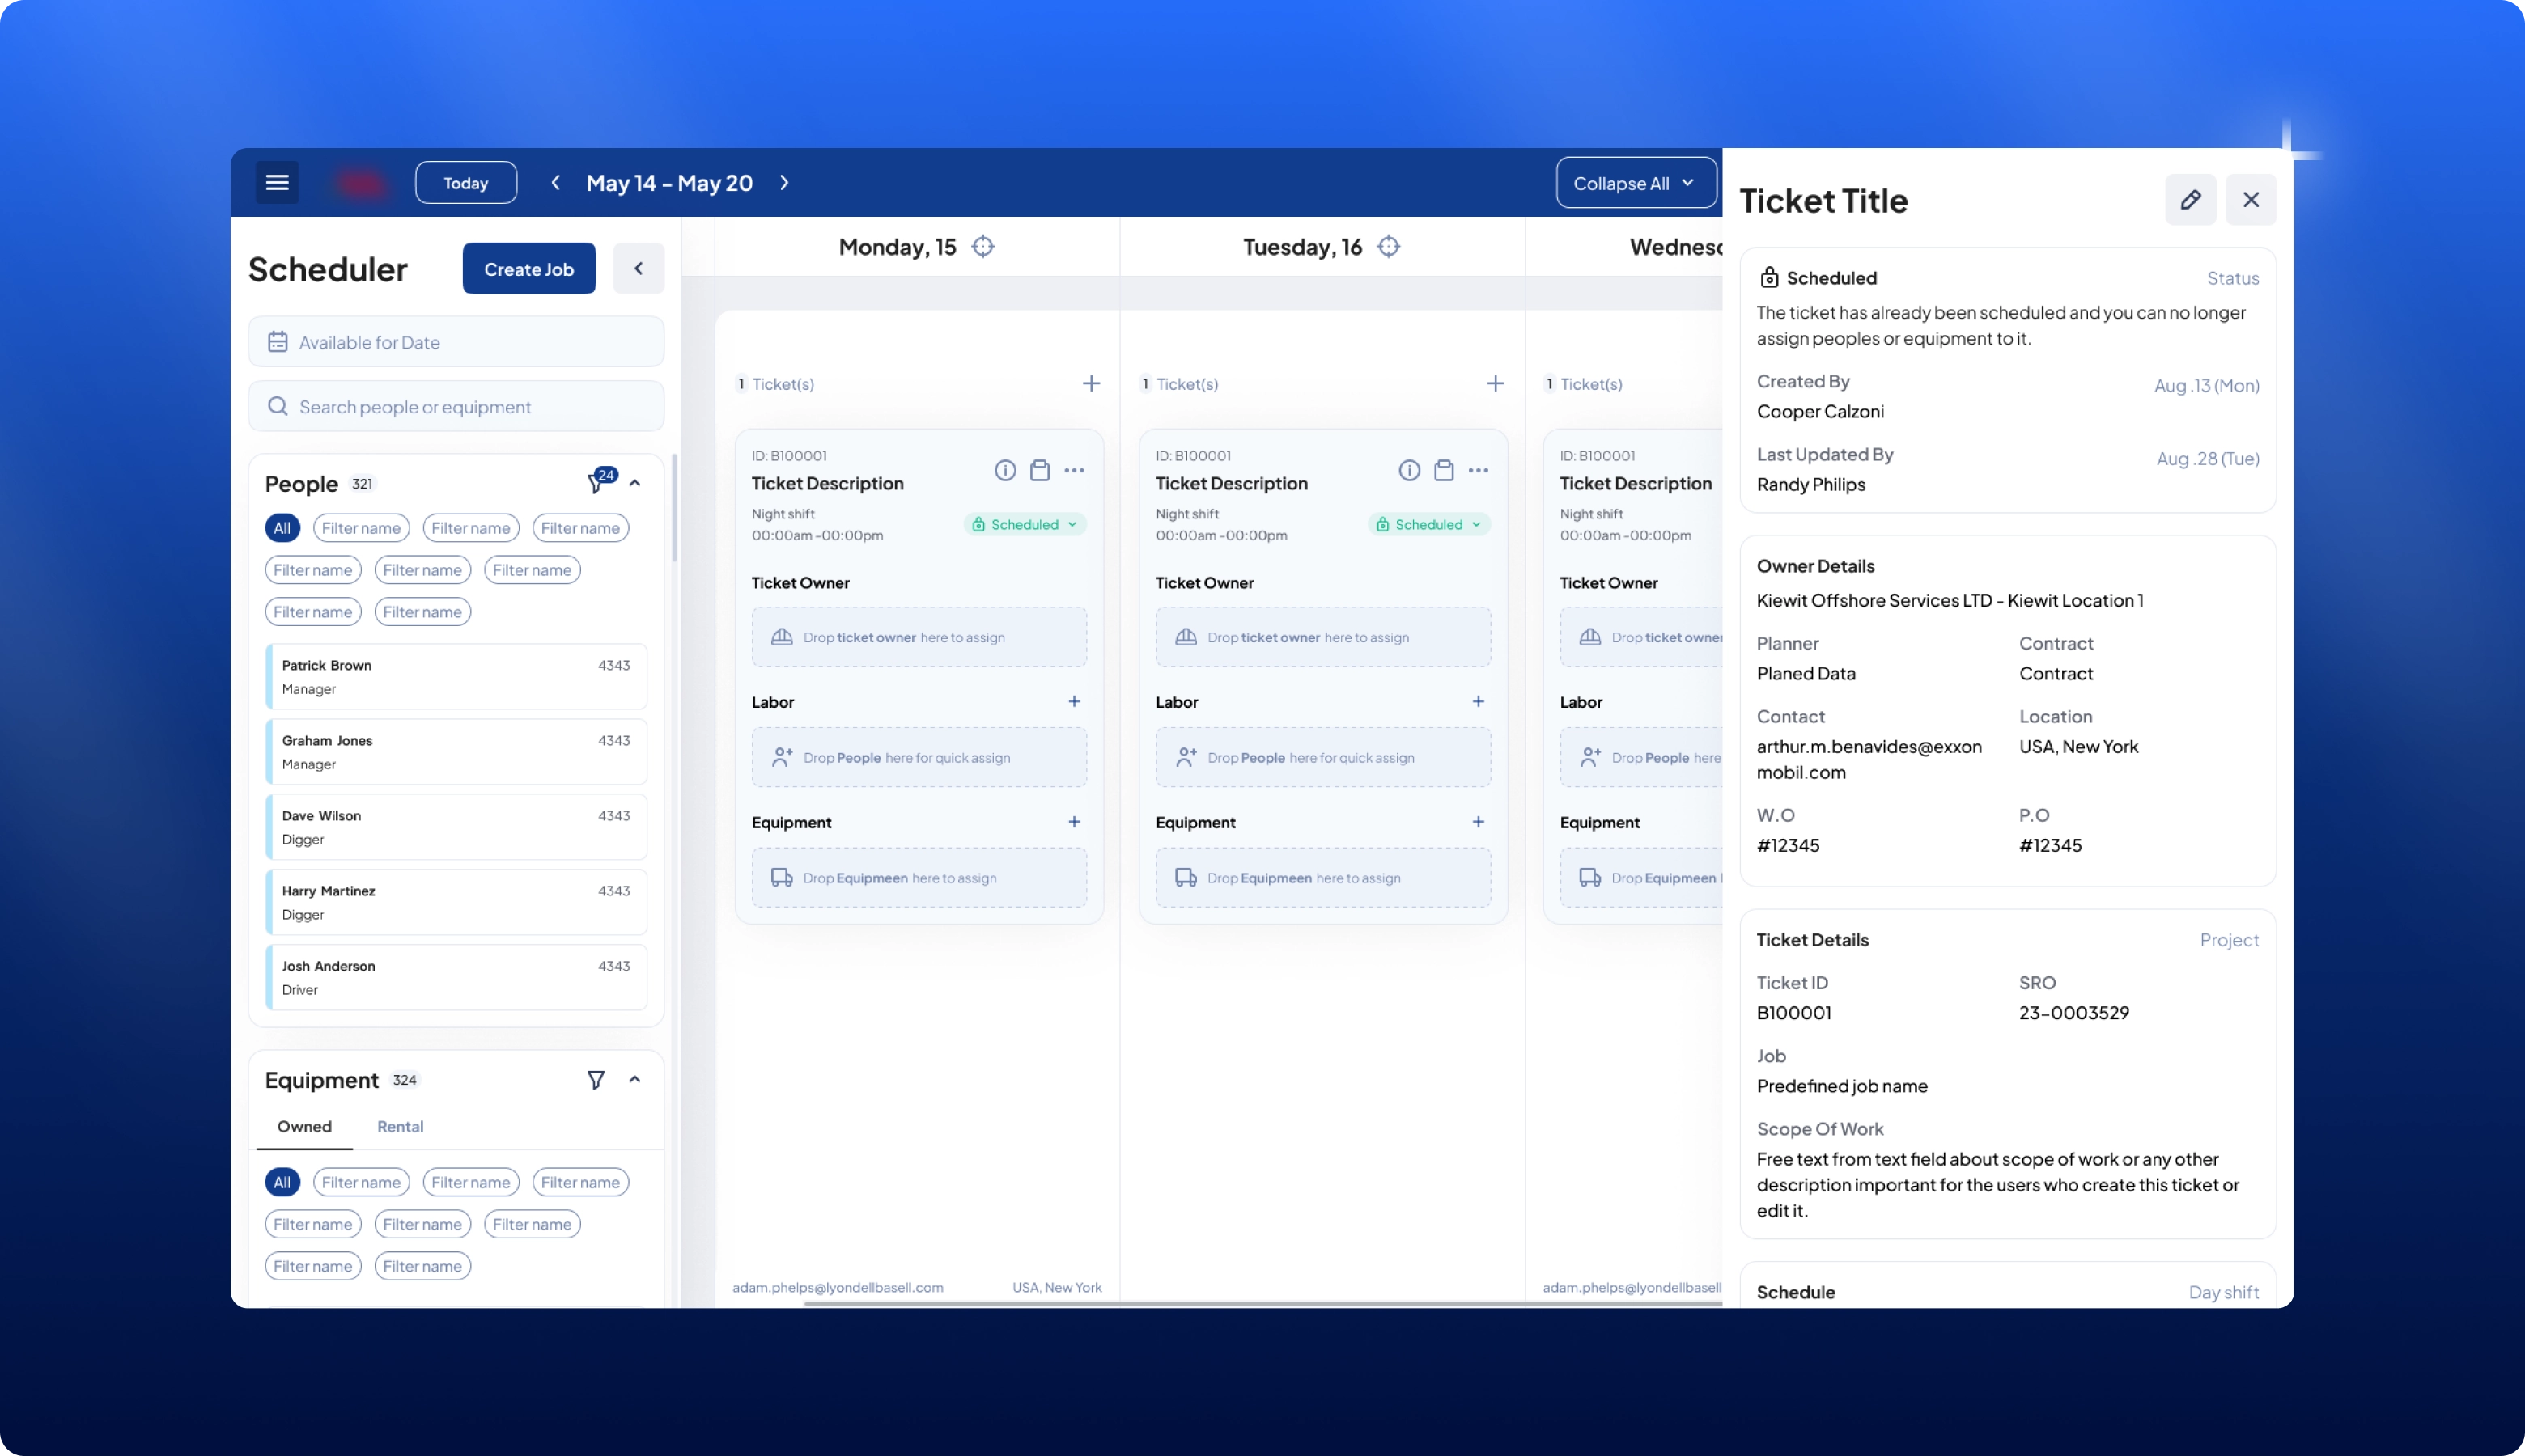Switch to the Rental equipment tab
The image size is (2525, 1456).
[x=400, y=1127]
